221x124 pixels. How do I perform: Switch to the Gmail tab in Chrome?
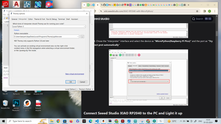110,5
